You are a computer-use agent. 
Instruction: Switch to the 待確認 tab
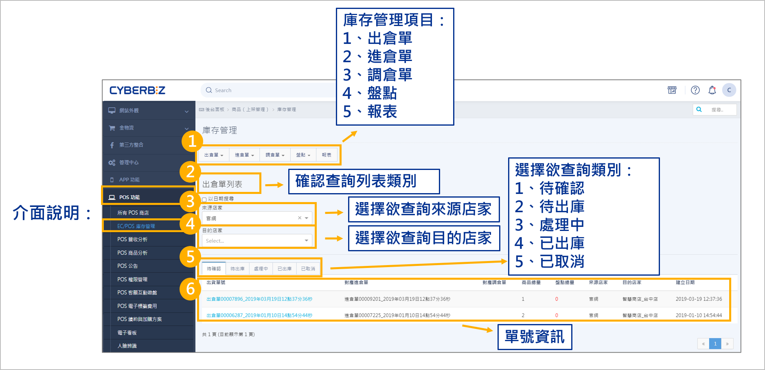[214, 269]
